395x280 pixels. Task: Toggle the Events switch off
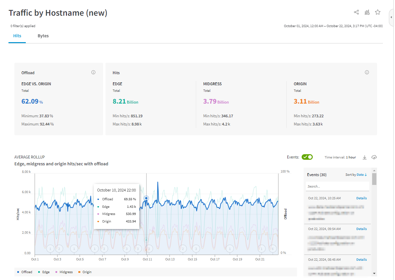(307, 157)
